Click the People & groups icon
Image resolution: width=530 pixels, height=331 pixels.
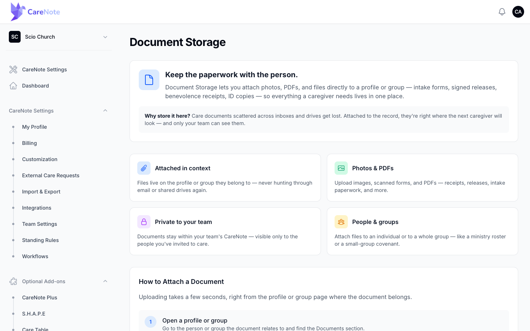click(341, 222)
